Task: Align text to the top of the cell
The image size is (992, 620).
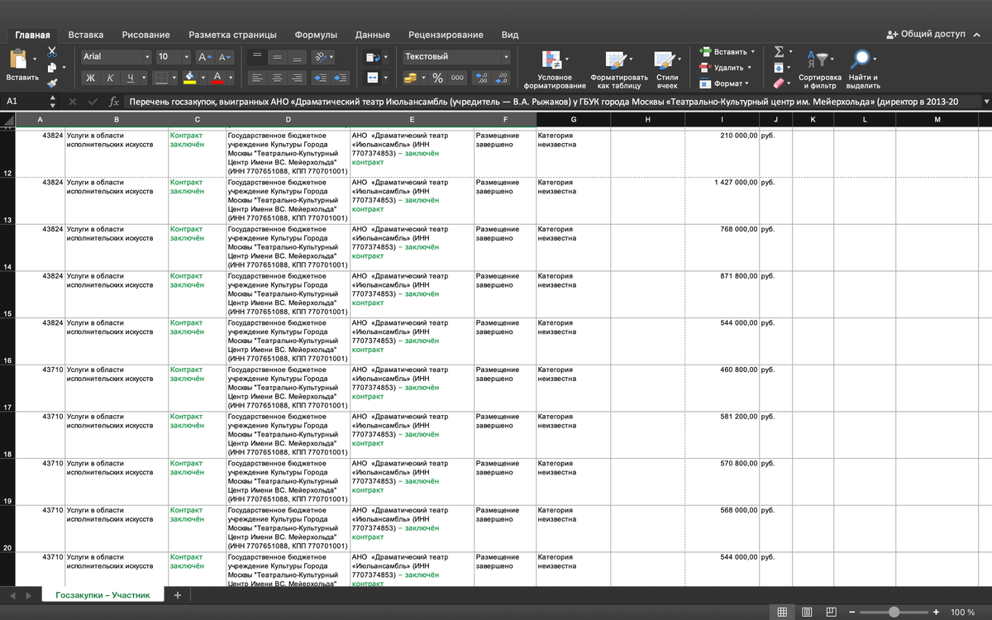Action: coord(256,57)
